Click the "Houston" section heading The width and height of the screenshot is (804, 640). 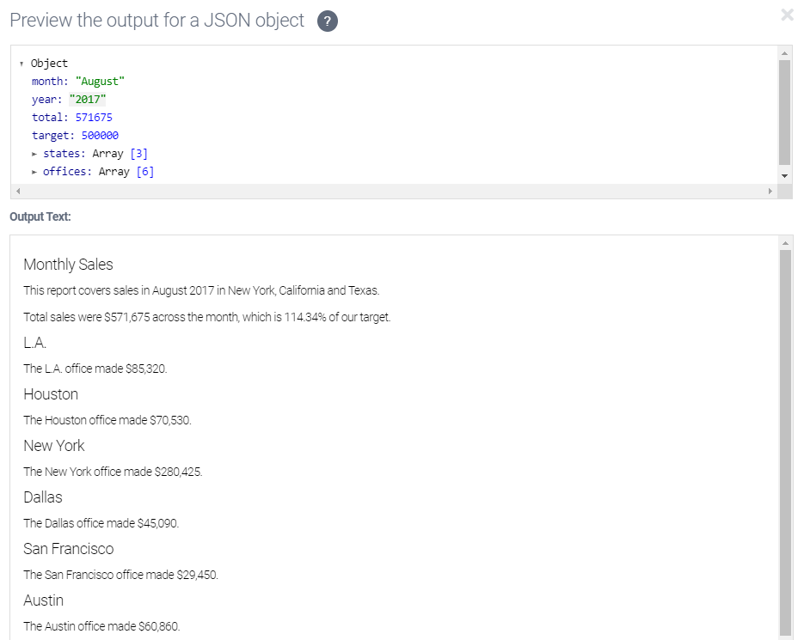(x=51, y=393)
